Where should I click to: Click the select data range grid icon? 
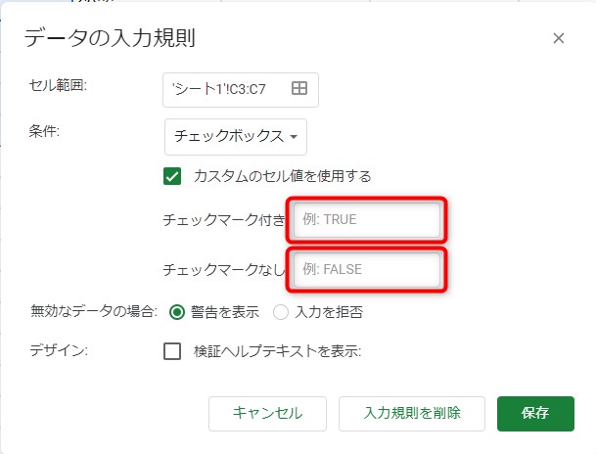point(299,89)
